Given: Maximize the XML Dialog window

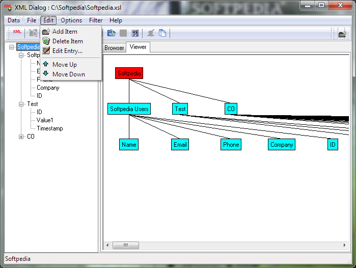Looking at the screenshot, I should (x=321, y=6).
